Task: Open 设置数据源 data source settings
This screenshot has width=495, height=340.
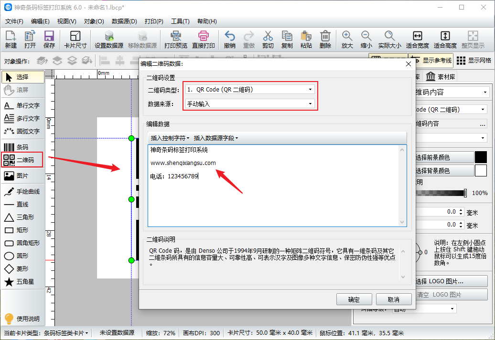Action: (109, 40)
